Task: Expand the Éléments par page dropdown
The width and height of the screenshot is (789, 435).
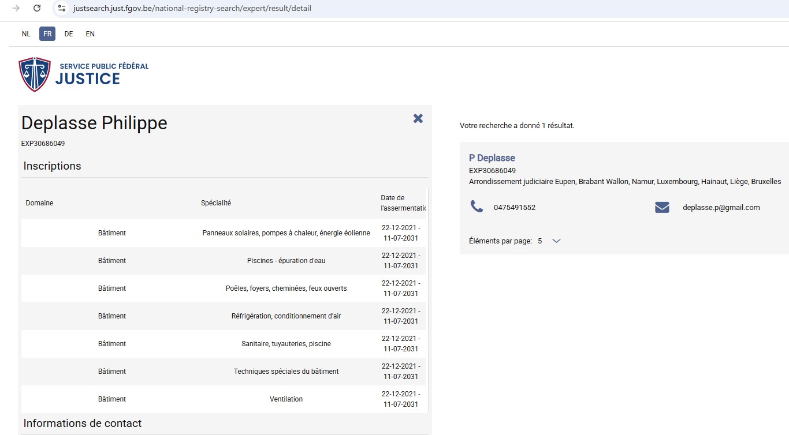Action: point(556,241)
